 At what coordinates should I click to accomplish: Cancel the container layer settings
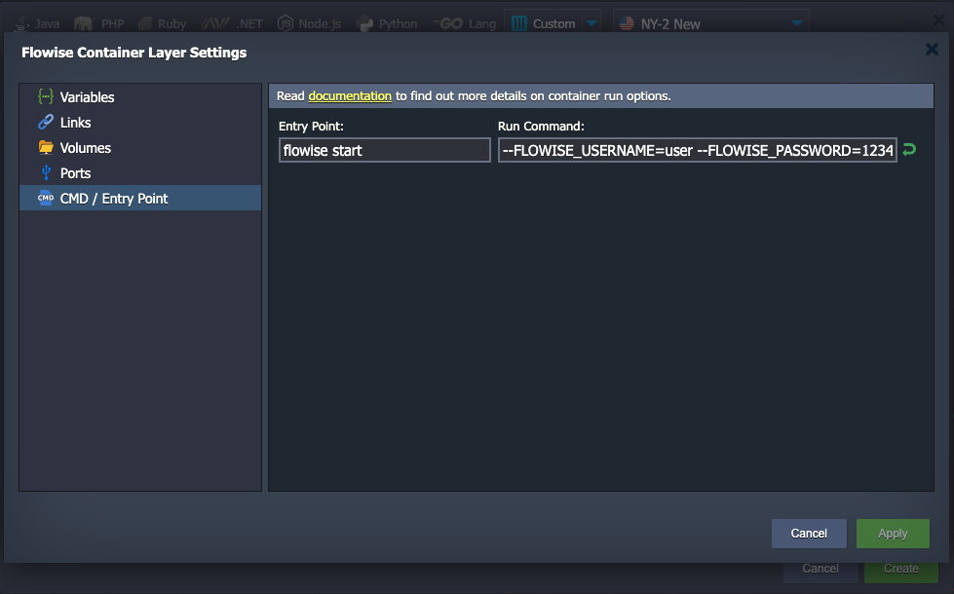[x=809, y=534]
